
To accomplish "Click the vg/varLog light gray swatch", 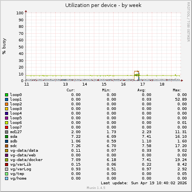I will (7, 169).
